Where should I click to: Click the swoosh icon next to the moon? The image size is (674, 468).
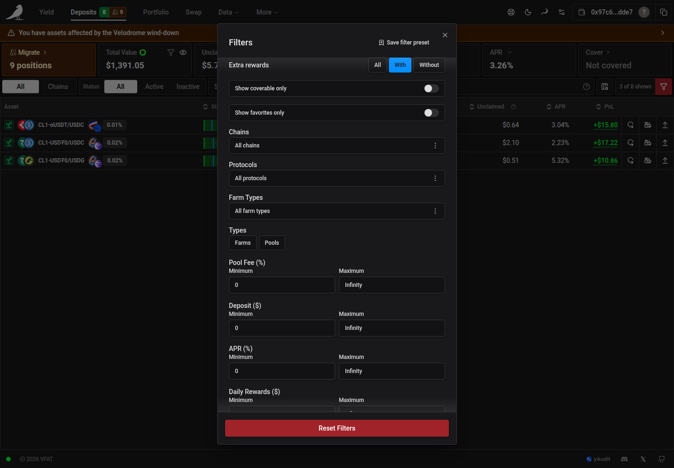pyautogui.click(x=545, y=12)
